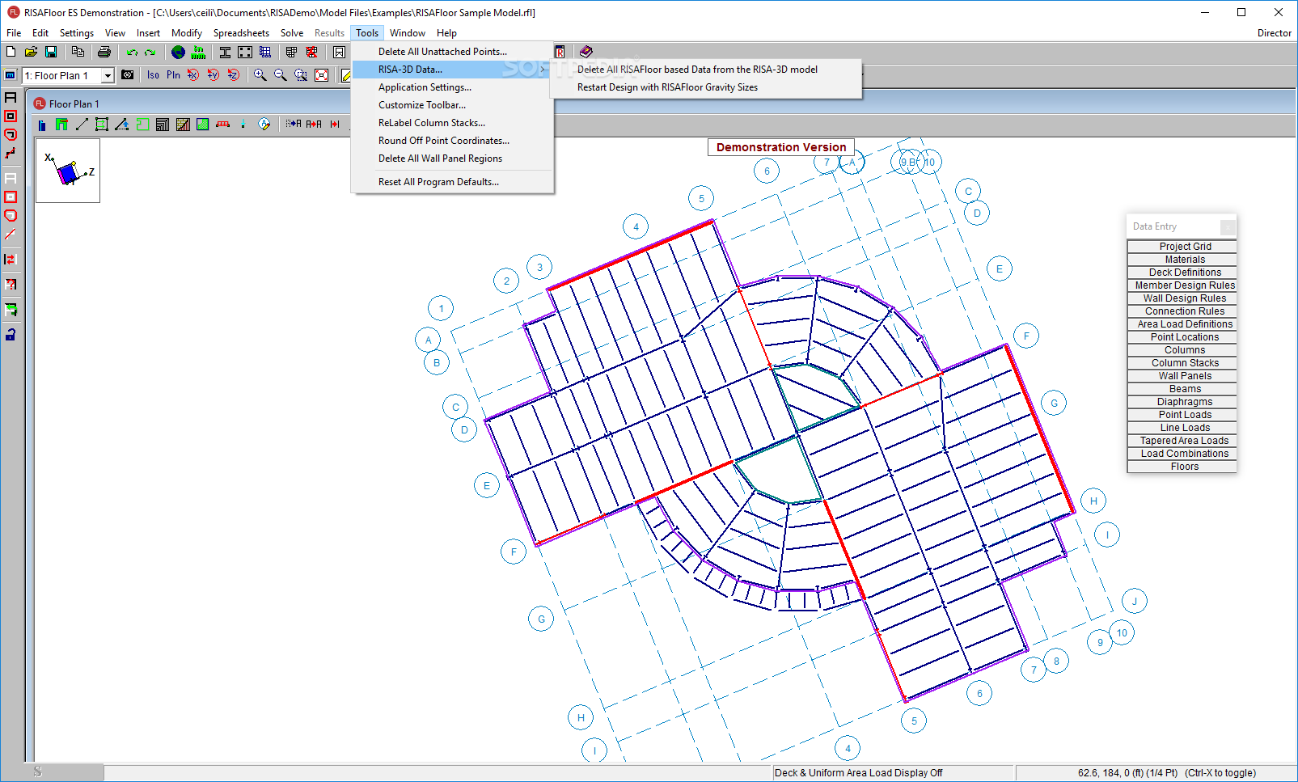Switch to isometric view with Iso
Screen dimensions: 1298x782
pos(153,75)
